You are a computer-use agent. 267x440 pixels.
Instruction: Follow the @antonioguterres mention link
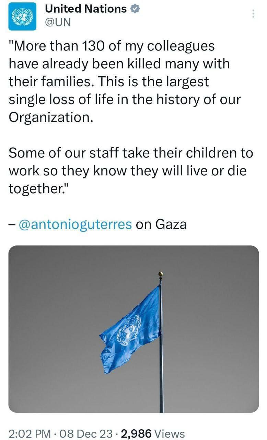click(75, 224)
